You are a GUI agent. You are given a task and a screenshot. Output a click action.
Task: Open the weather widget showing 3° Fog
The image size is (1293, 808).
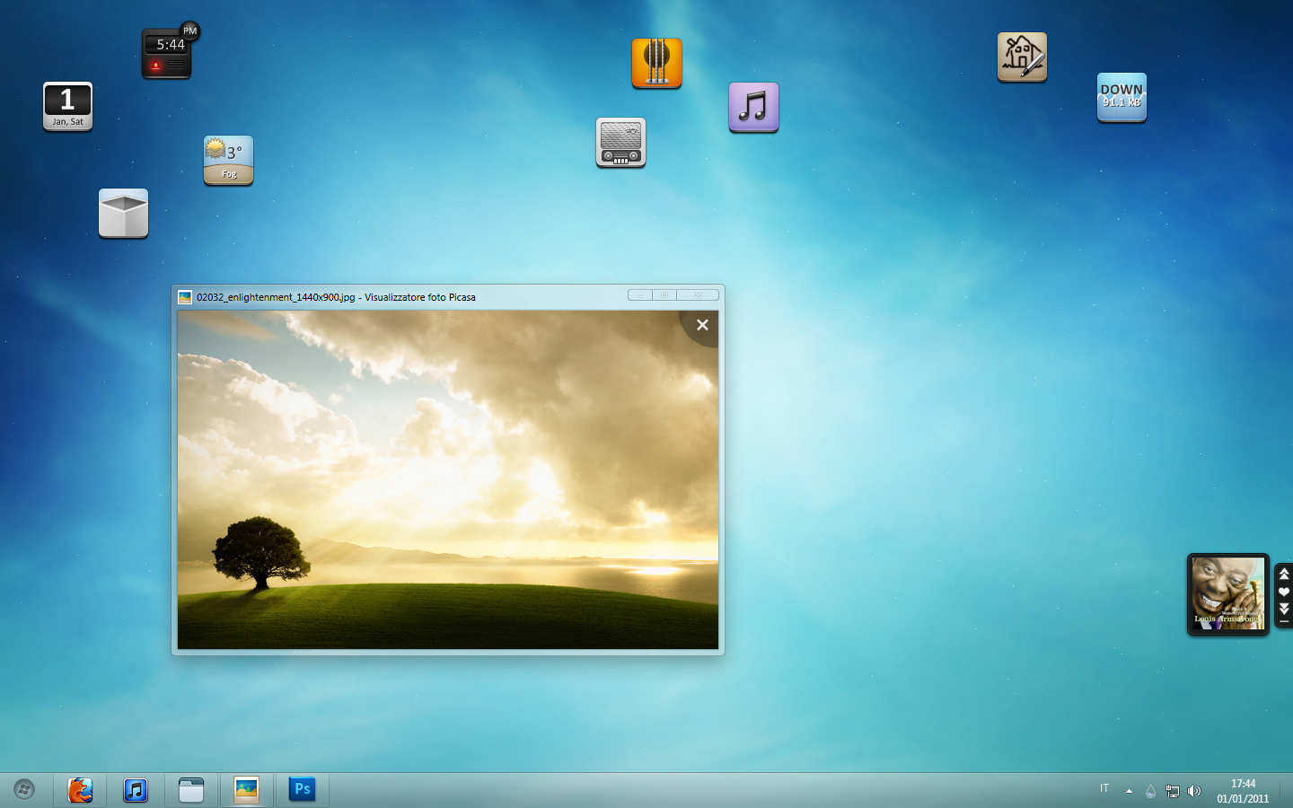pos(228,160)
